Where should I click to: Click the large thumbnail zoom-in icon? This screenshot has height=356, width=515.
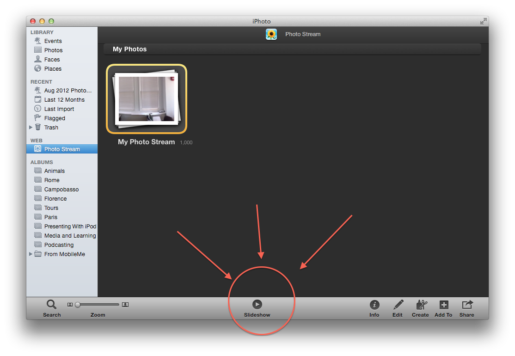tap(125, 305)
